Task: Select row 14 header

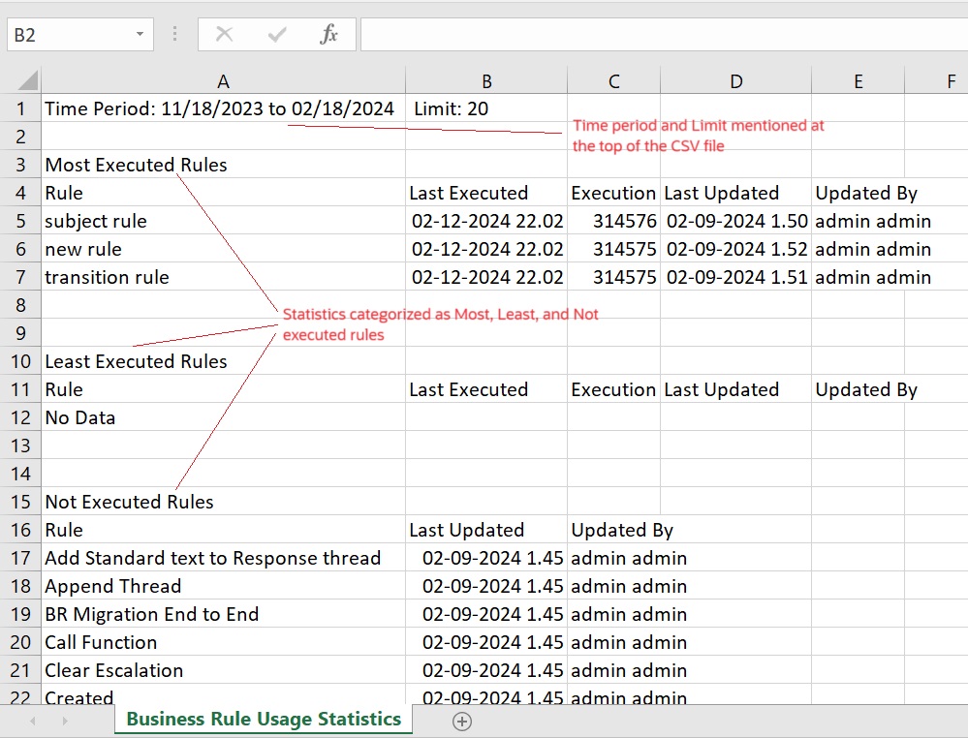Action: tap(20, 474)
